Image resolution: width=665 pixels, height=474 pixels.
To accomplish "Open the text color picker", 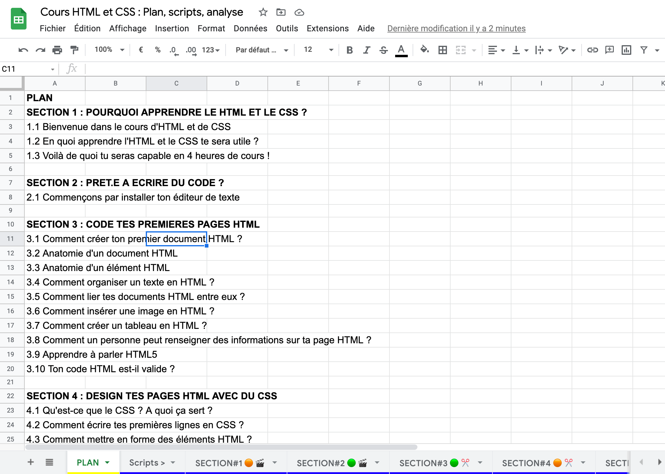I will click(401, 50).
